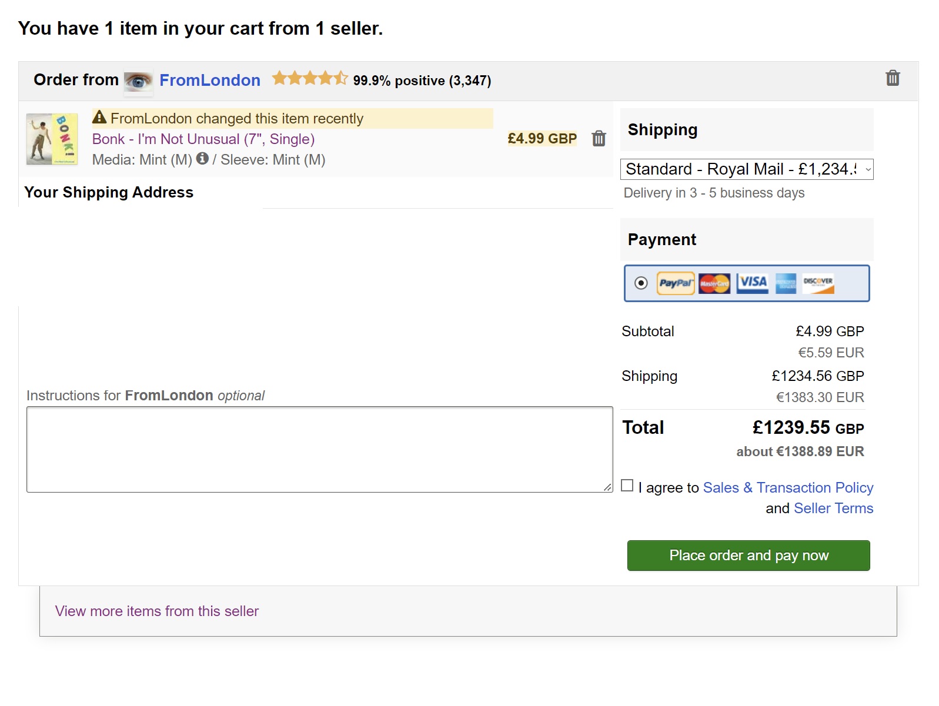This screenshot has width=939, height=706.
Task: Open the Seller Terms link
Action: pos(833,508)
